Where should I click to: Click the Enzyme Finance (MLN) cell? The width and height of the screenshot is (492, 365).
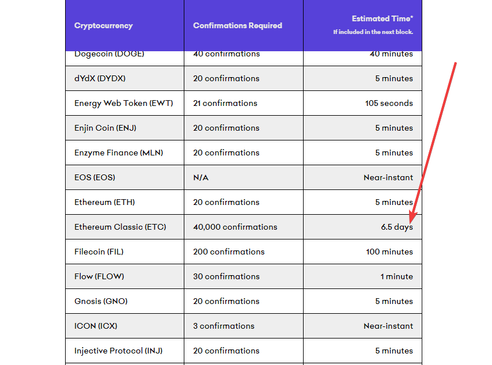(119, 153)
